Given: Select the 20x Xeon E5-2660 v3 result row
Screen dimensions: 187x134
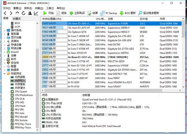Looking at the screenshot, I should click(x=112, y=23).
